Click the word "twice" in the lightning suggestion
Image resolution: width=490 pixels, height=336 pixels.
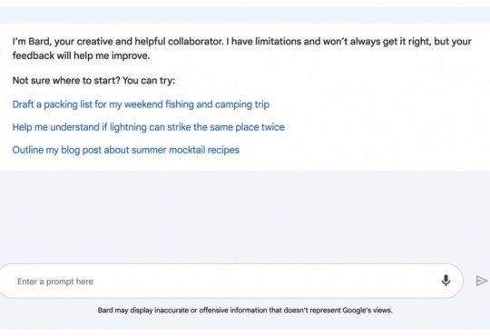coord(273,127)
